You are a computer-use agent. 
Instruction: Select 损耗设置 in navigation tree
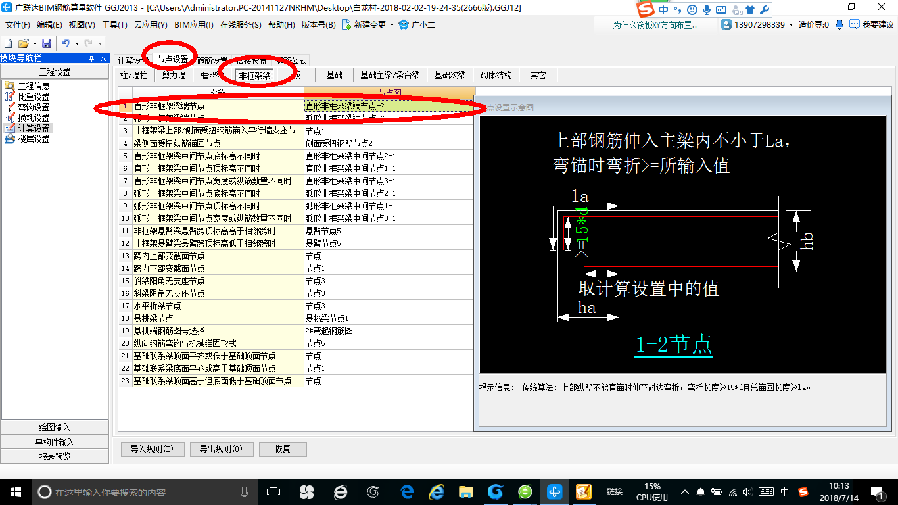34,118
